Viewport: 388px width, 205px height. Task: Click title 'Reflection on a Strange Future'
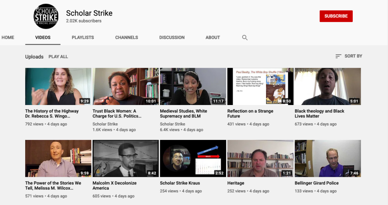tap(250, 114)
